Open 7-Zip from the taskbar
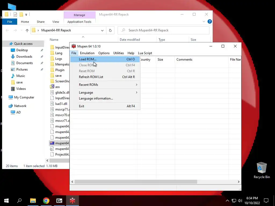The height and width of the screenshot is (206, 275). (59, 201)
